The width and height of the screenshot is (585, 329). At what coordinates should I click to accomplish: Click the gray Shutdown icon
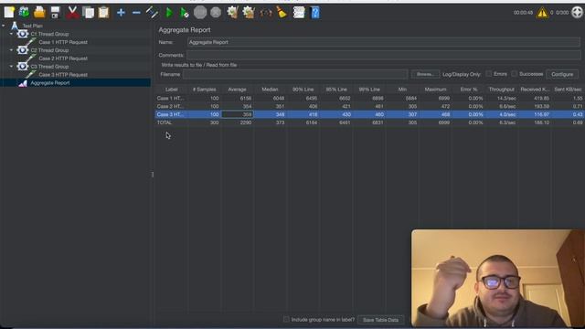[216, 12]
